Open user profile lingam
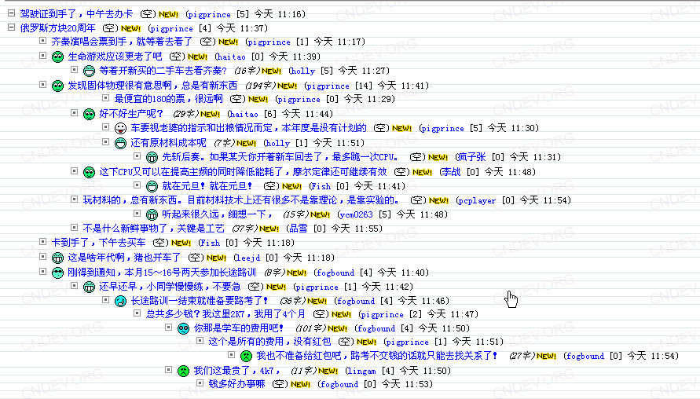700x399 pixels. pos(362,372)
